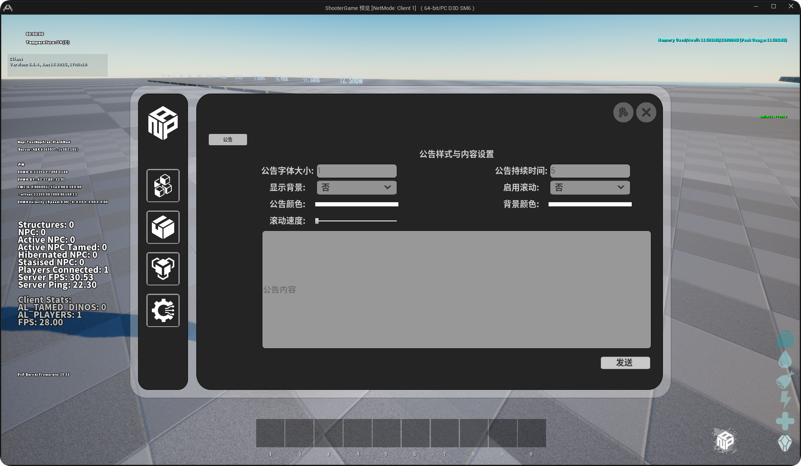Focus the 公告字体大小 input field
The height and width of the screenshot is (466, 801).
pos(356,171)
